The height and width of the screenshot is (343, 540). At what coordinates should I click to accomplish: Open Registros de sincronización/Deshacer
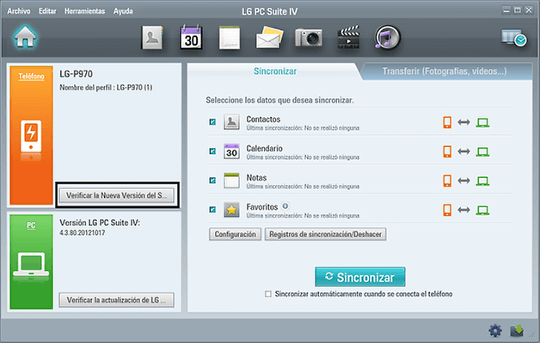pos(325,234)
